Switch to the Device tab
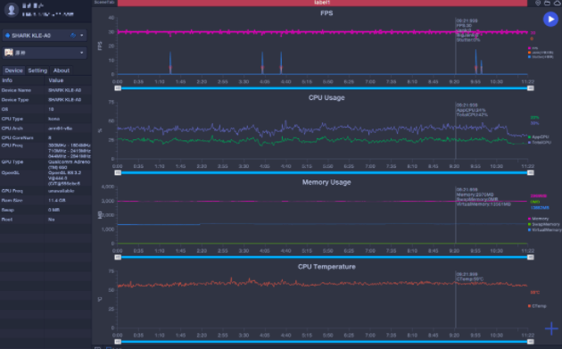 pyautogui.click(x=13, y=71)
